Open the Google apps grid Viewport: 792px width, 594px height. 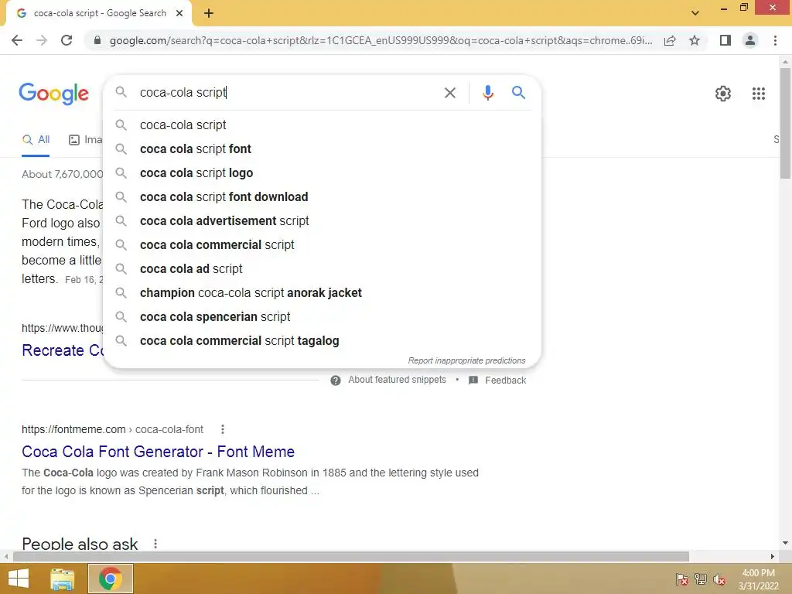tap(758, 94)
